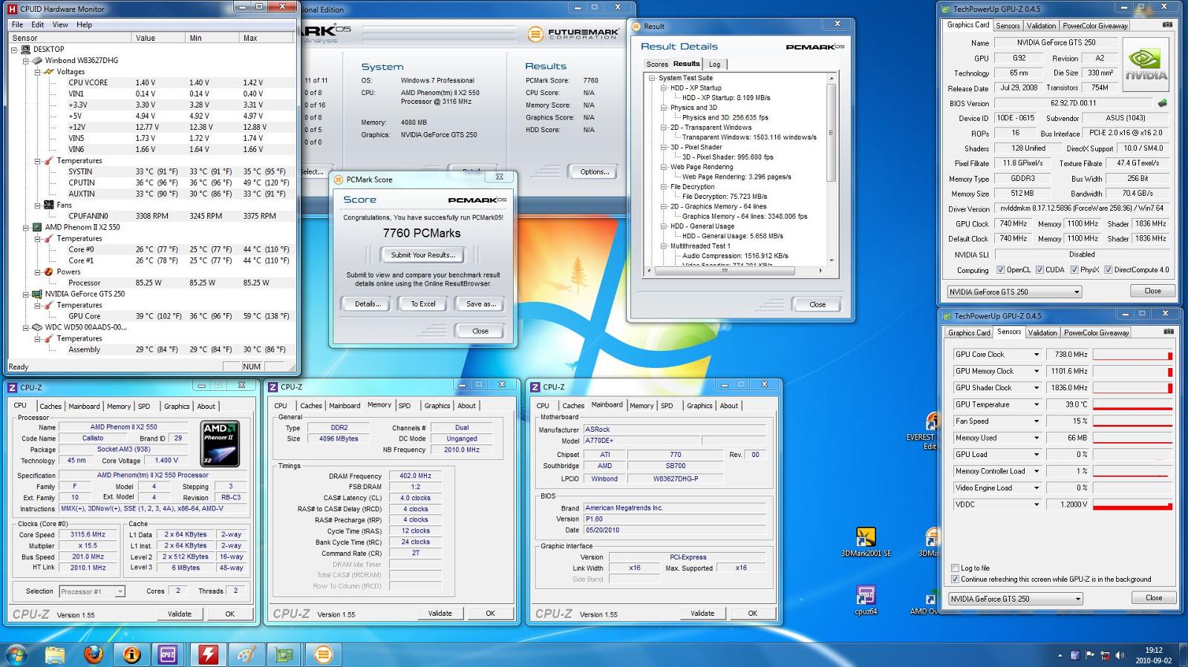Image resolution: width=1188 pixels, height=667 pixels.
Task: Select the 3DMark2001 SE desktop shortcut
Action: [866, 542]
